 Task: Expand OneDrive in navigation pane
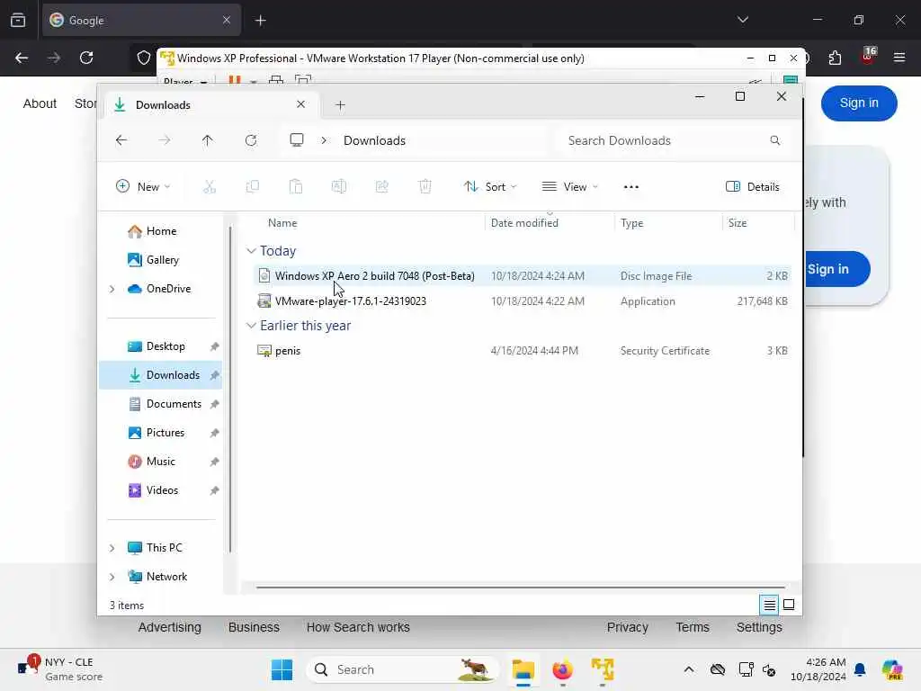(x=112, y=289)
